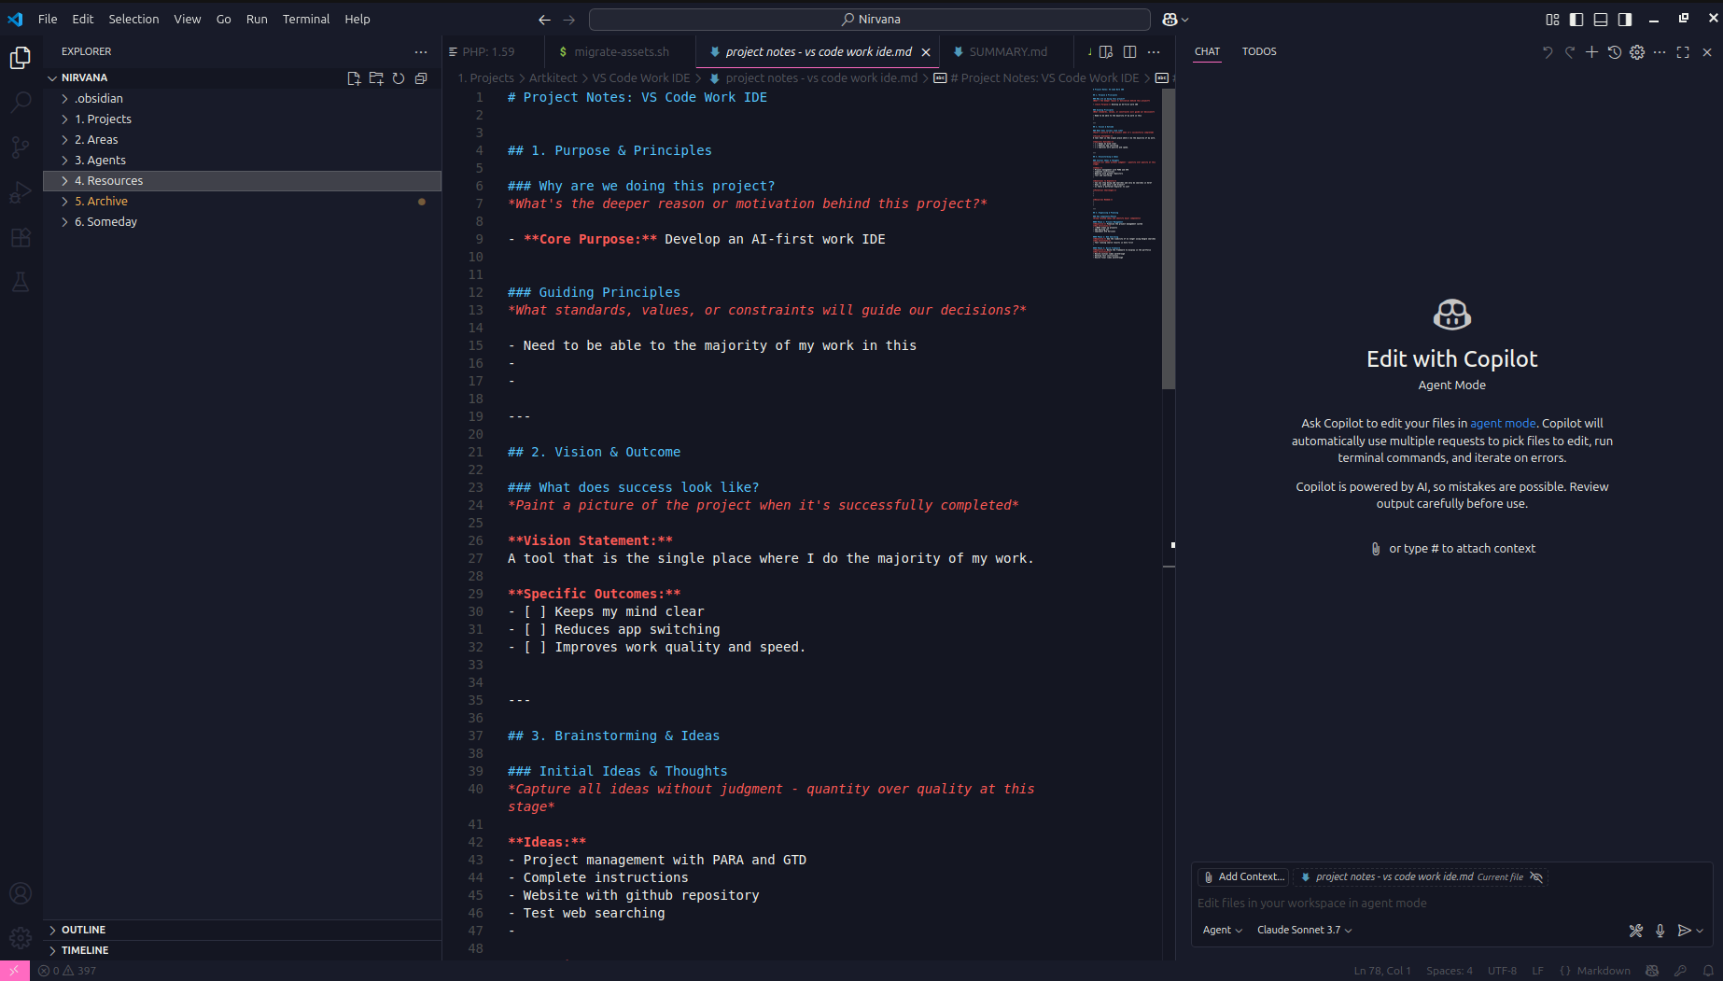Image resolution: width=1723 pixels, height=981 pixels.
Task: Open send options dropdown arrow
Action: (x=1700, y=931)
